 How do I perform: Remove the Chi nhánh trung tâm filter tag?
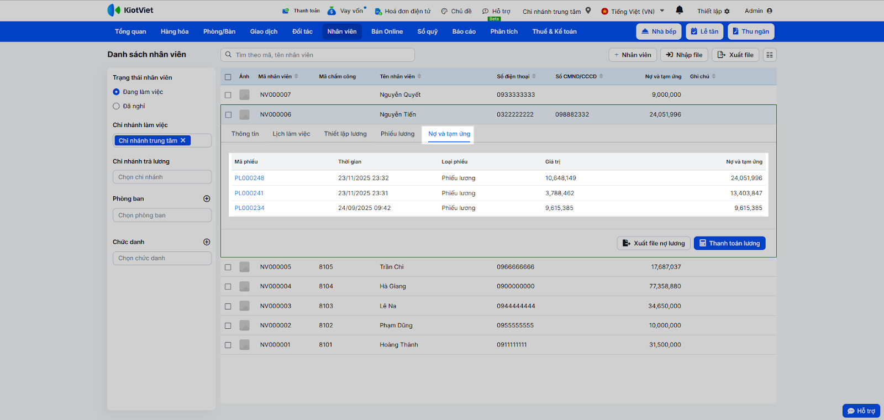[183, 140]
